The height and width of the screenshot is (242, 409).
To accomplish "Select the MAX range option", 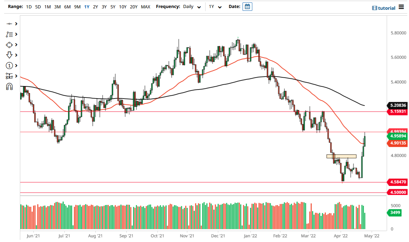I will click(146, 7).
